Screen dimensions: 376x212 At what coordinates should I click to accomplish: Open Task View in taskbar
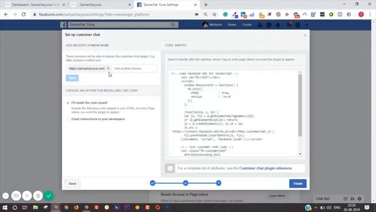pyautogui.click(x=25, y=207)
